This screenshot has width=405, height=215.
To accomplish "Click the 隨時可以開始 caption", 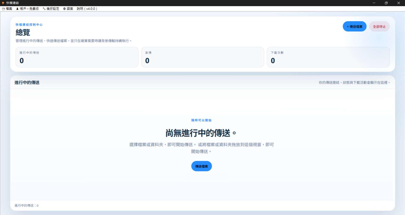I will (x=201, y=120).
